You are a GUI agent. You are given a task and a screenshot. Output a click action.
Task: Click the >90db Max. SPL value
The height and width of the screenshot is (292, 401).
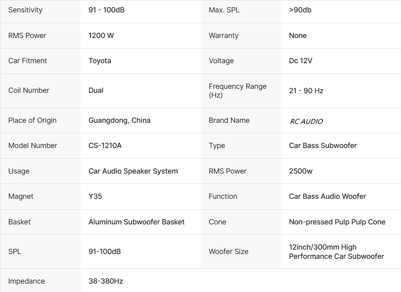pyautogui.click(x=300, y=10)
